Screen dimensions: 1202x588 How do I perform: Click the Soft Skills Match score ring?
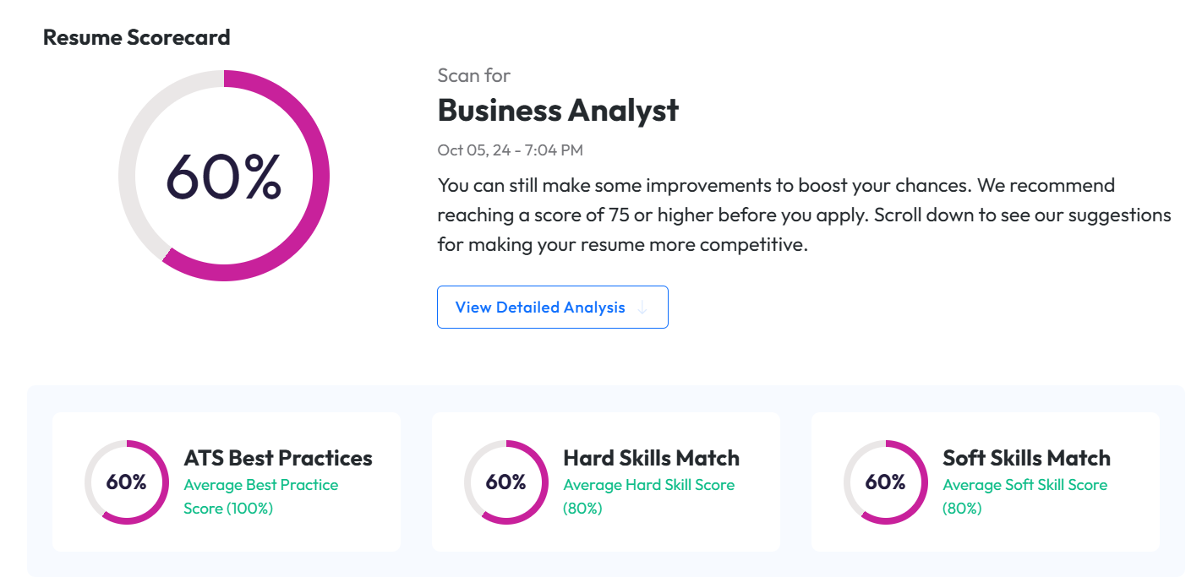[885, 482]
